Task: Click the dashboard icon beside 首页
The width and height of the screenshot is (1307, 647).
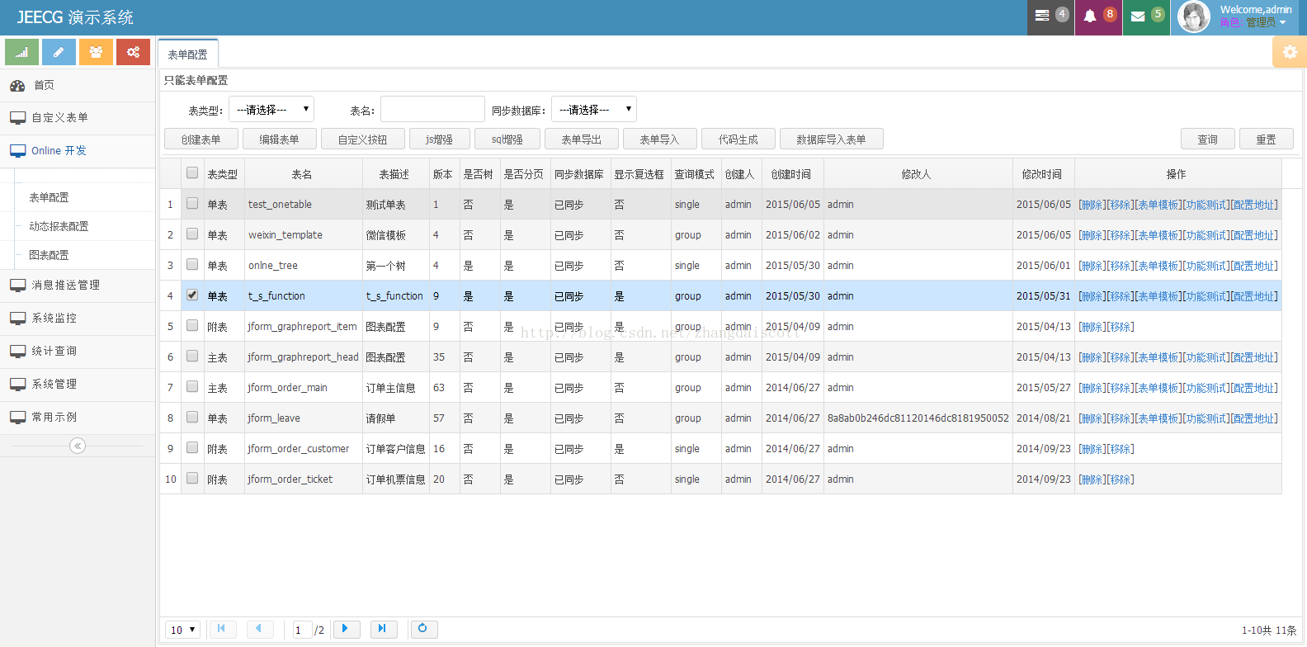Action: click(17, 85)
